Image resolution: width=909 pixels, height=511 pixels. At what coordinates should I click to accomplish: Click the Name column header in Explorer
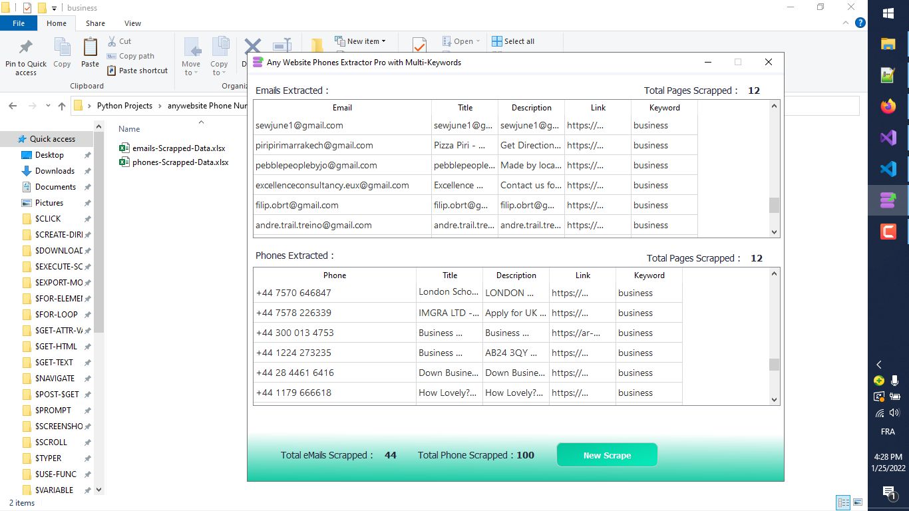click(x=129, y=129)
